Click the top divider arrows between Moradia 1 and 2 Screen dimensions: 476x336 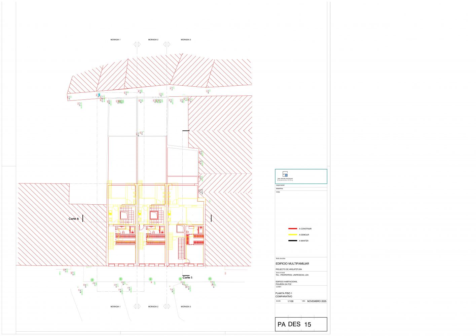coord(137,44)
